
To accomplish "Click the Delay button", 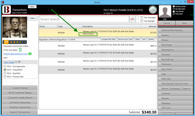I will coord(32,7).
